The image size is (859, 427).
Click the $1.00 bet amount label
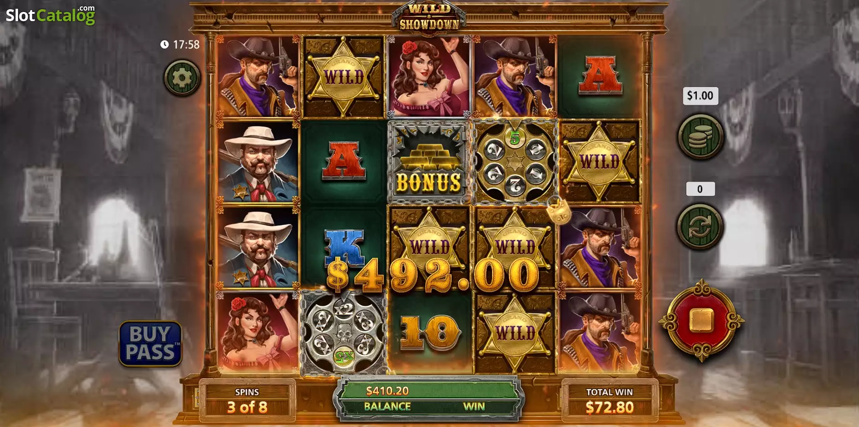tap(700, 96)
